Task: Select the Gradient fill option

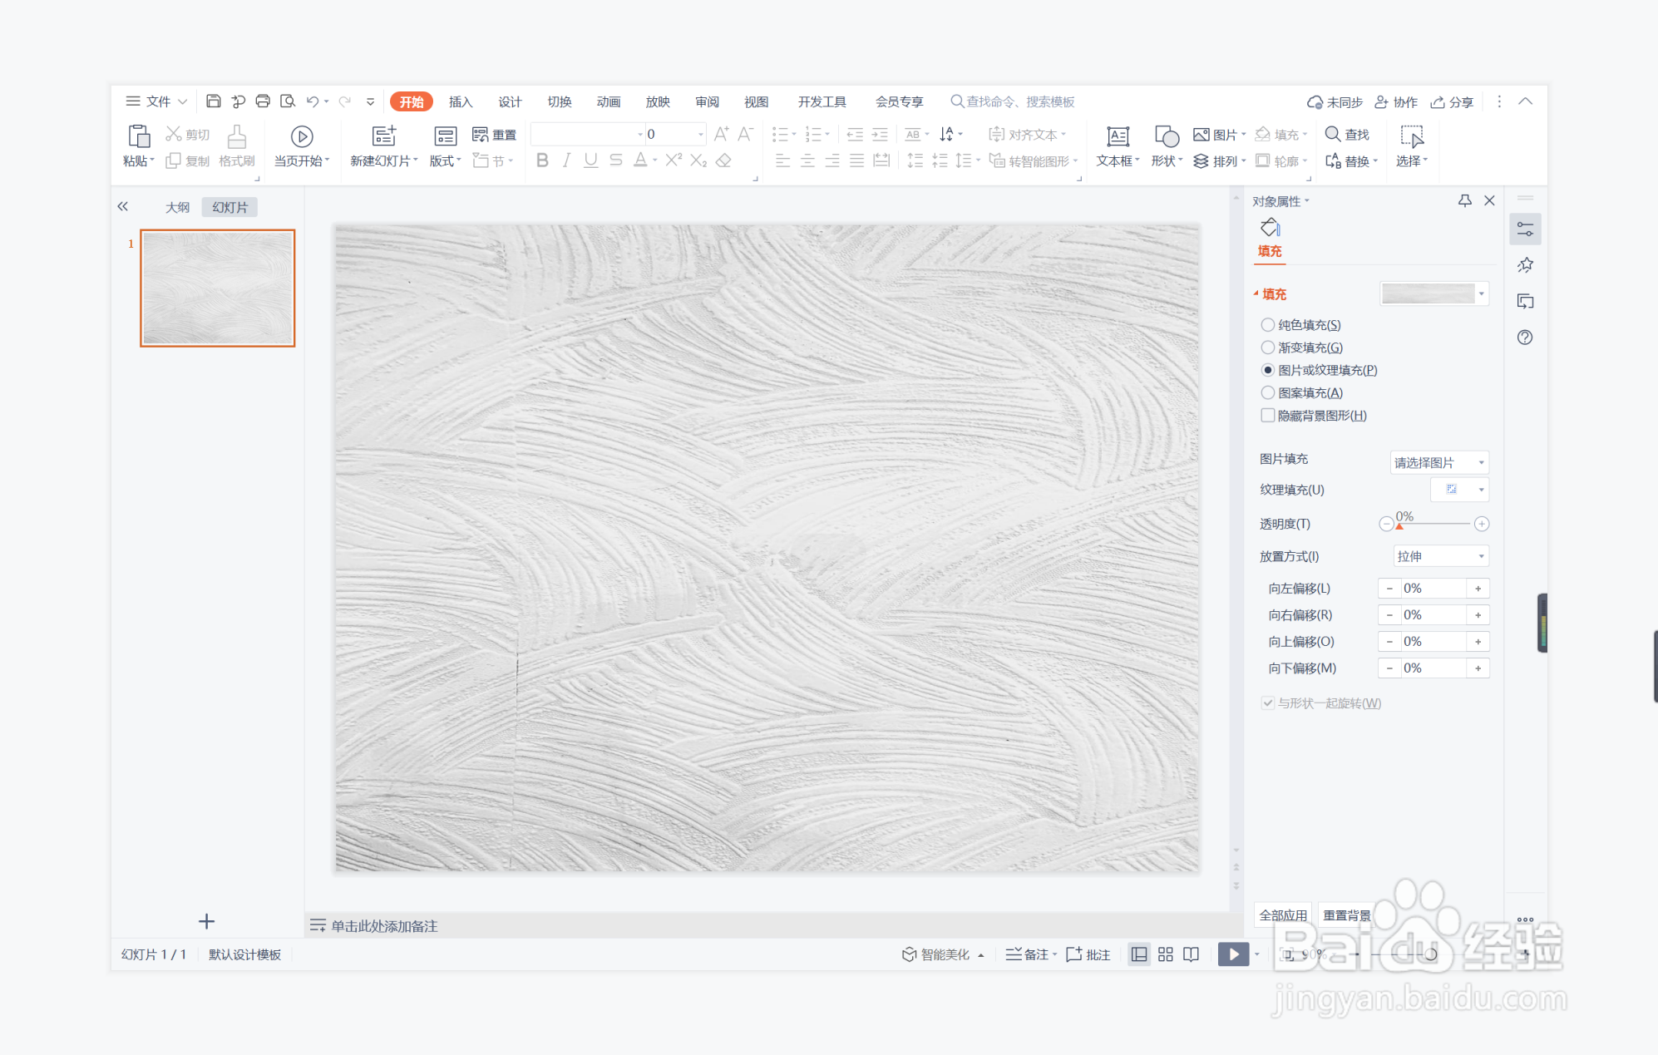Action: pos(1268,348)
